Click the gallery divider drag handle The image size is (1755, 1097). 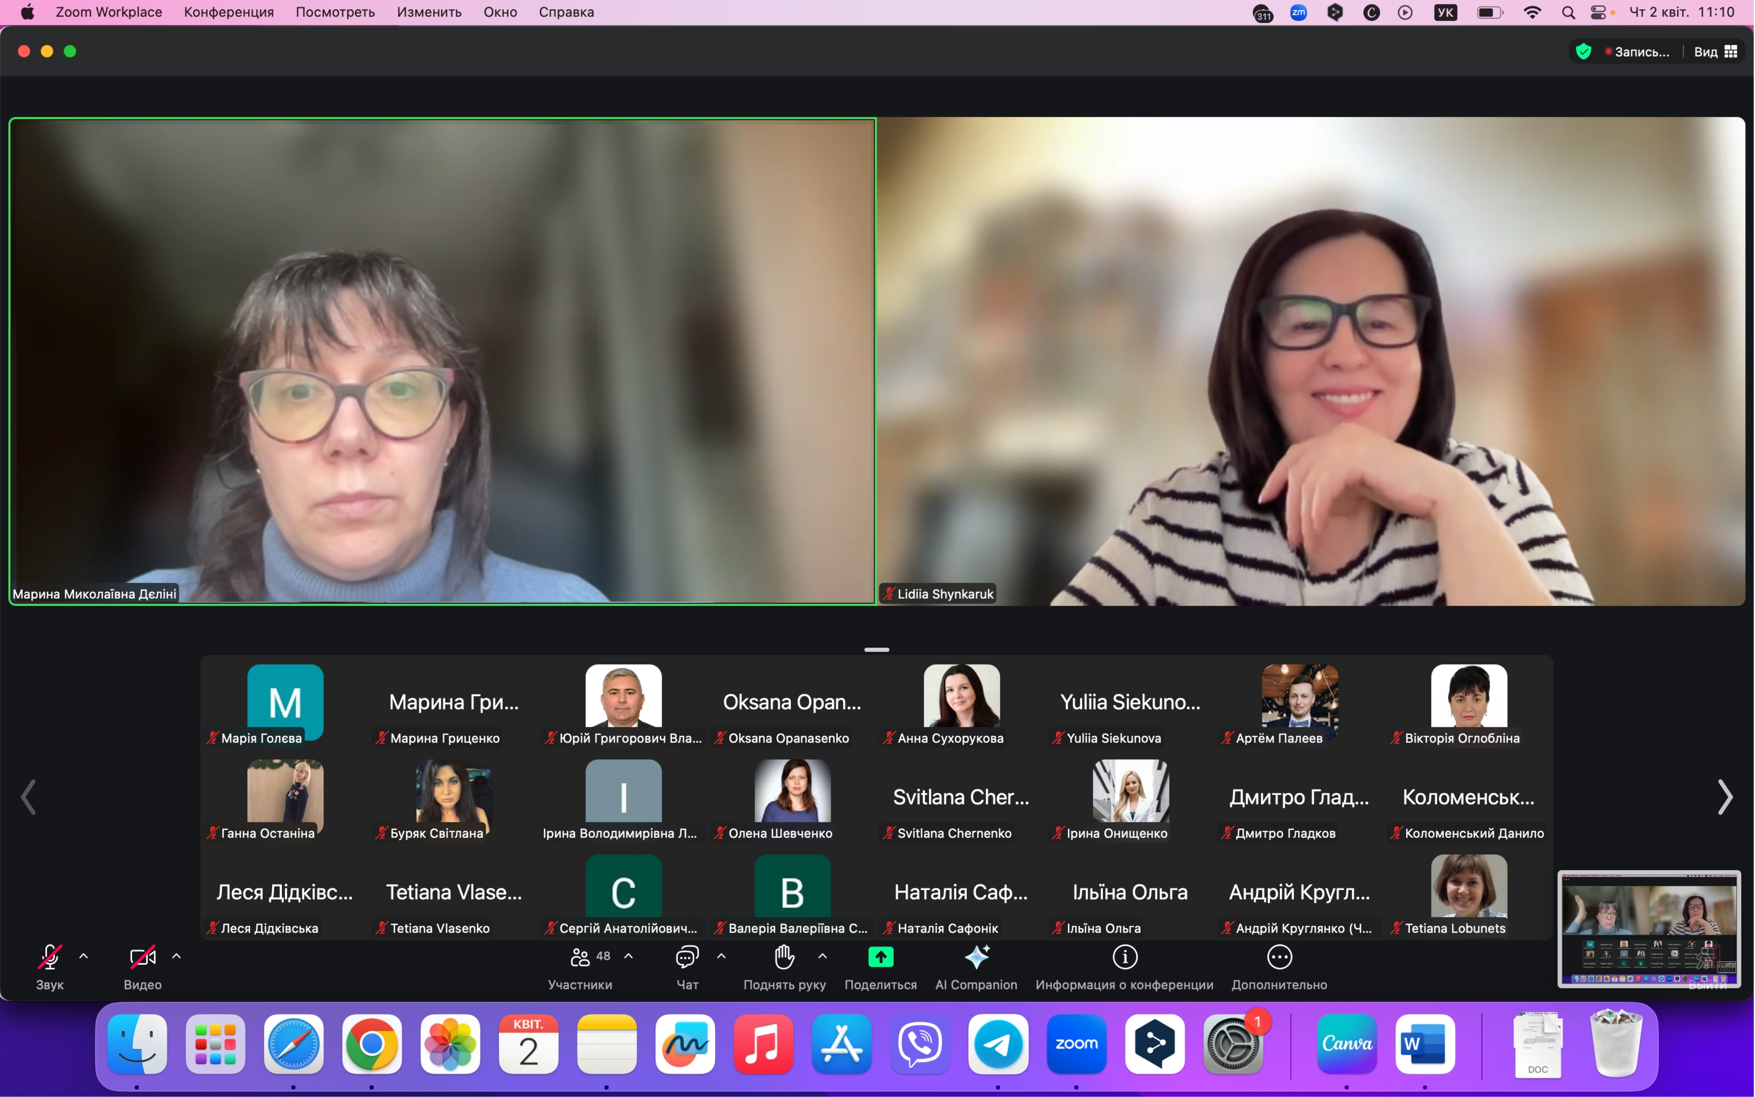877,649
